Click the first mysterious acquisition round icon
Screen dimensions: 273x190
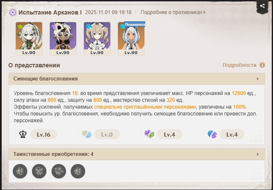point(20,171)
